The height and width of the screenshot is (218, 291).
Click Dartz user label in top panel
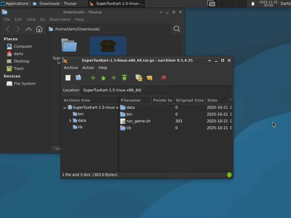[286, 3]
